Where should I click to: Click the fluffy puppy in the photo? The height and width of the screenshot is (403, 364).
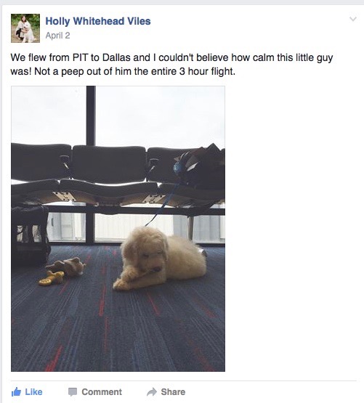[x=160, y=259]
